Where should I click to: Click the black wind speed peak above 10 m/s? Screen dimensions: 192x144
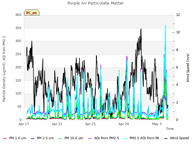coord(141,29)
